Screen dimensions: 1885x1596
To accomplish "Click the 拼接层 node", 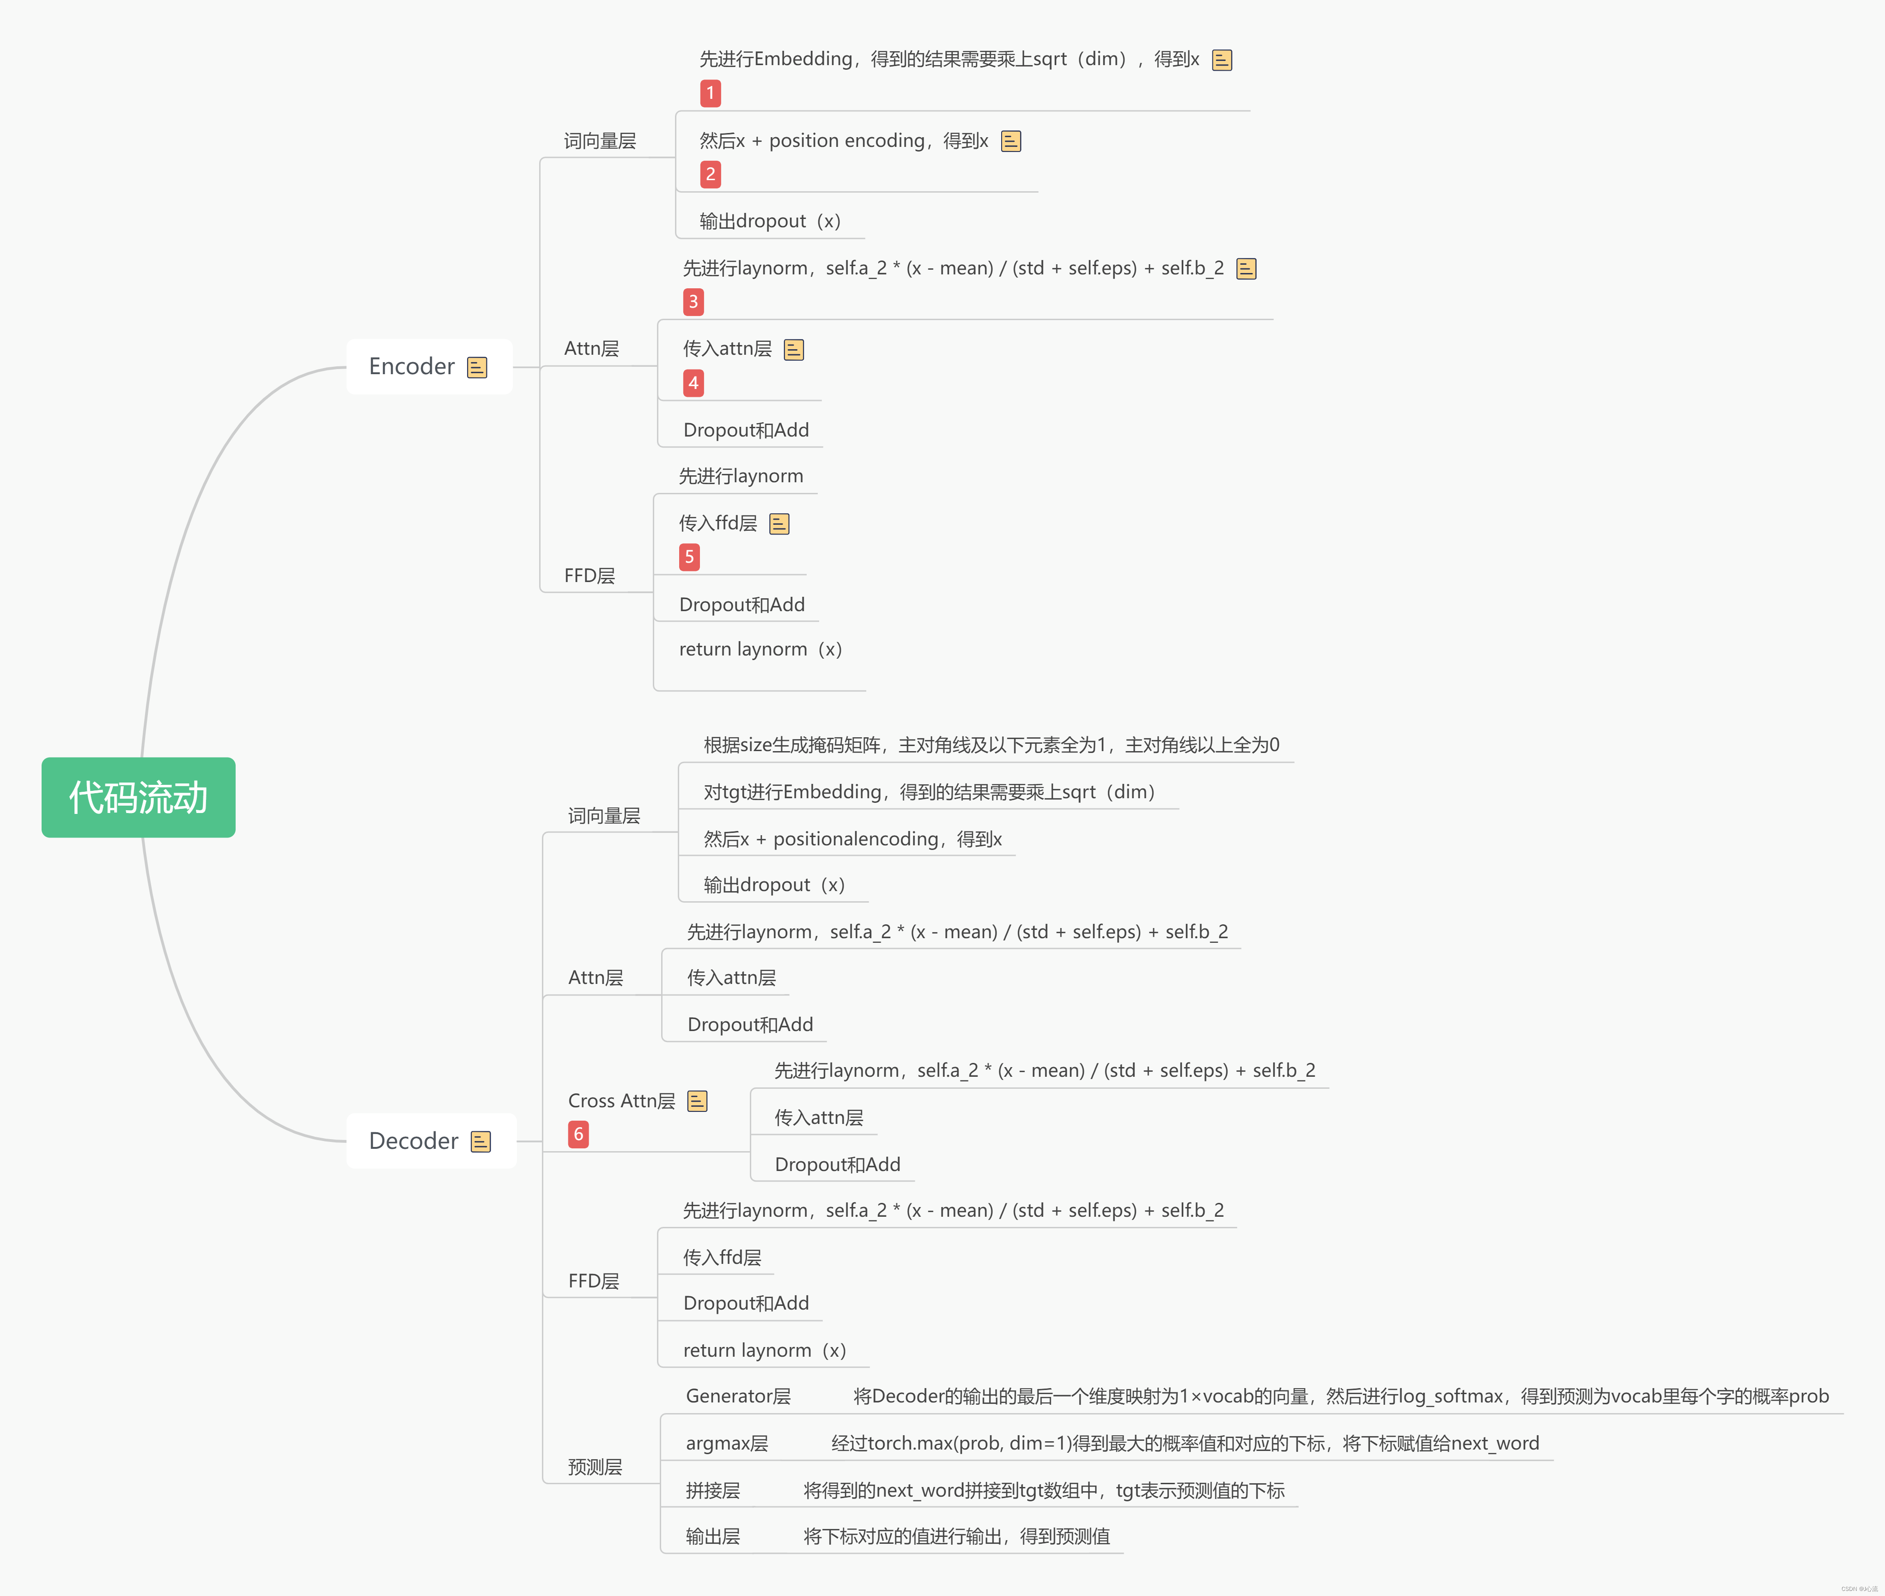I will coord(713,1490).
